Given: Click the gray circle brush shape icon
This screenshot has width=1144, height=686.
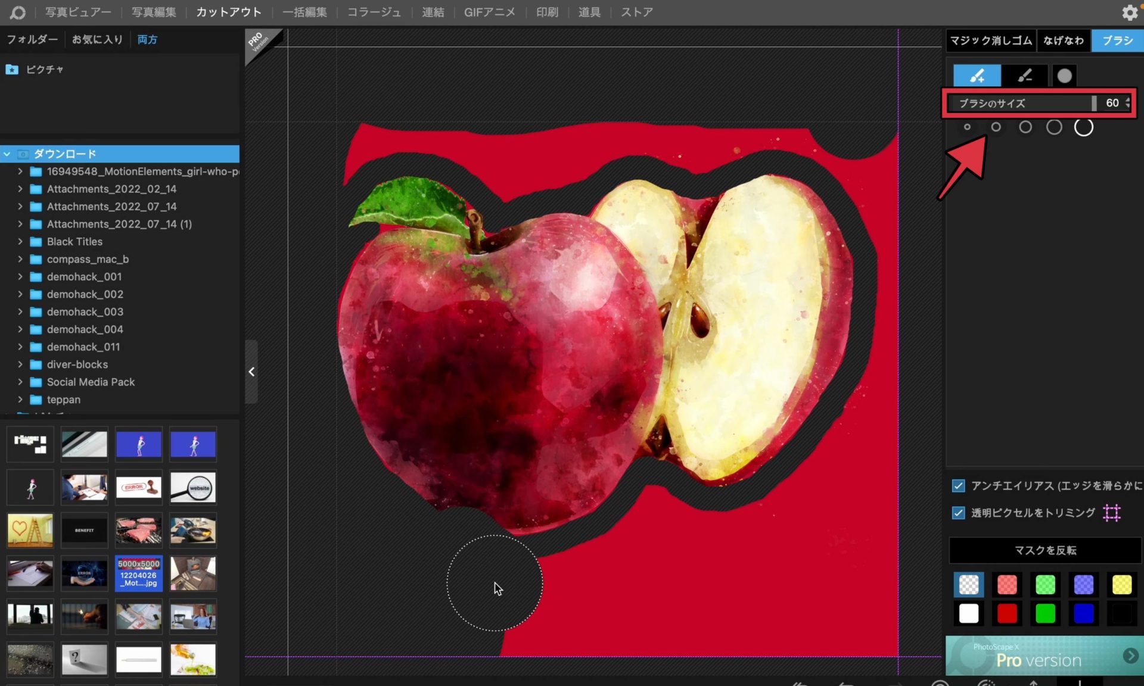Looking at the screenshot, I should (x=1064, y=76).
